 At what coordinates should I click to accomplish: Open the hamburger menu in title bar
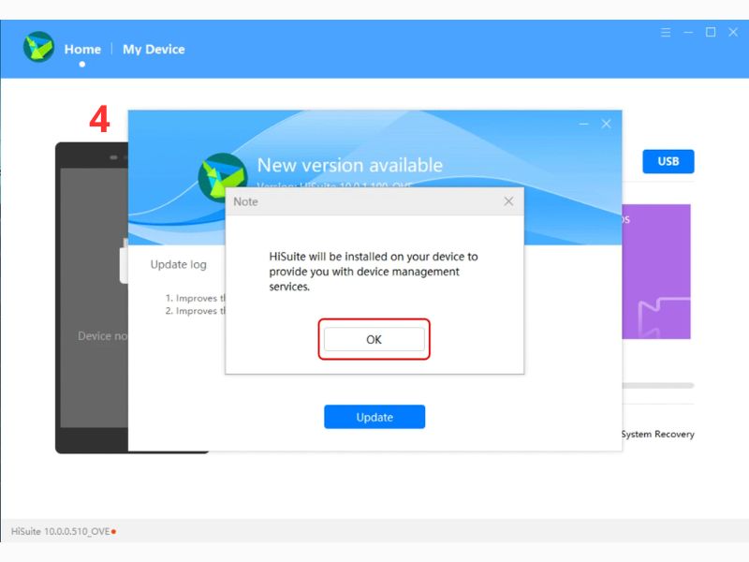(x=666, y=32)
